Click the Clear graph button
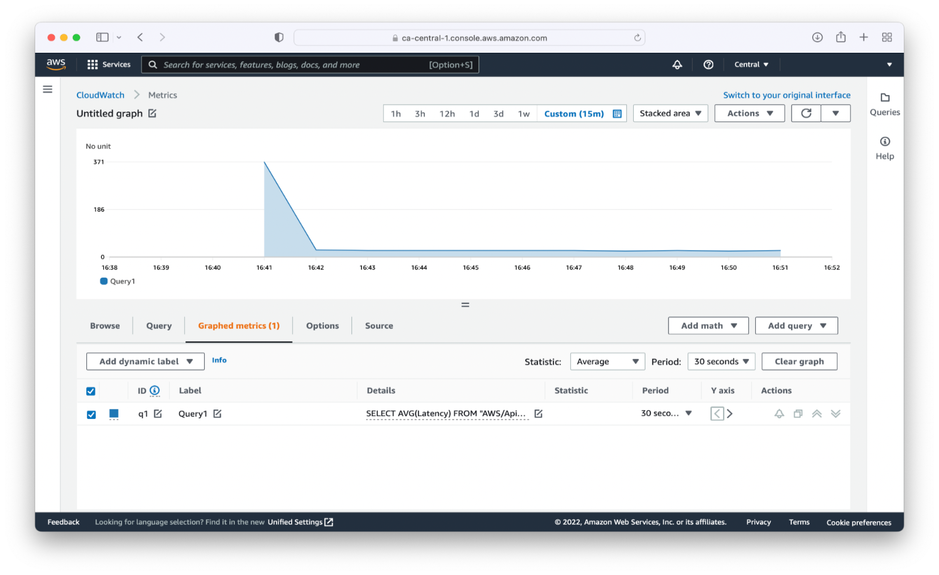 coord(799,361)
